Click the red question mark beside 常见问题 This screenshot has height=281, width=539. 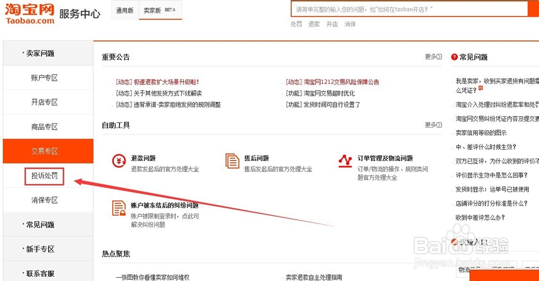click(454, 57)
